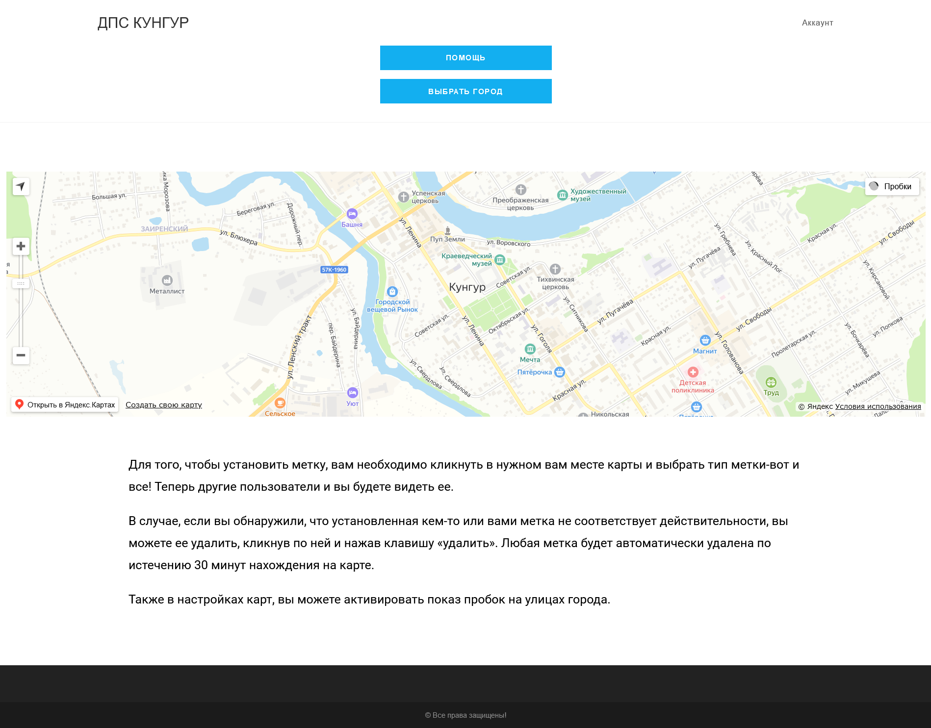Screen dimensions: 931x728
Task: Open the Успенская церковь marker icon
Action: pyautogui.click(x=404, y=197)
